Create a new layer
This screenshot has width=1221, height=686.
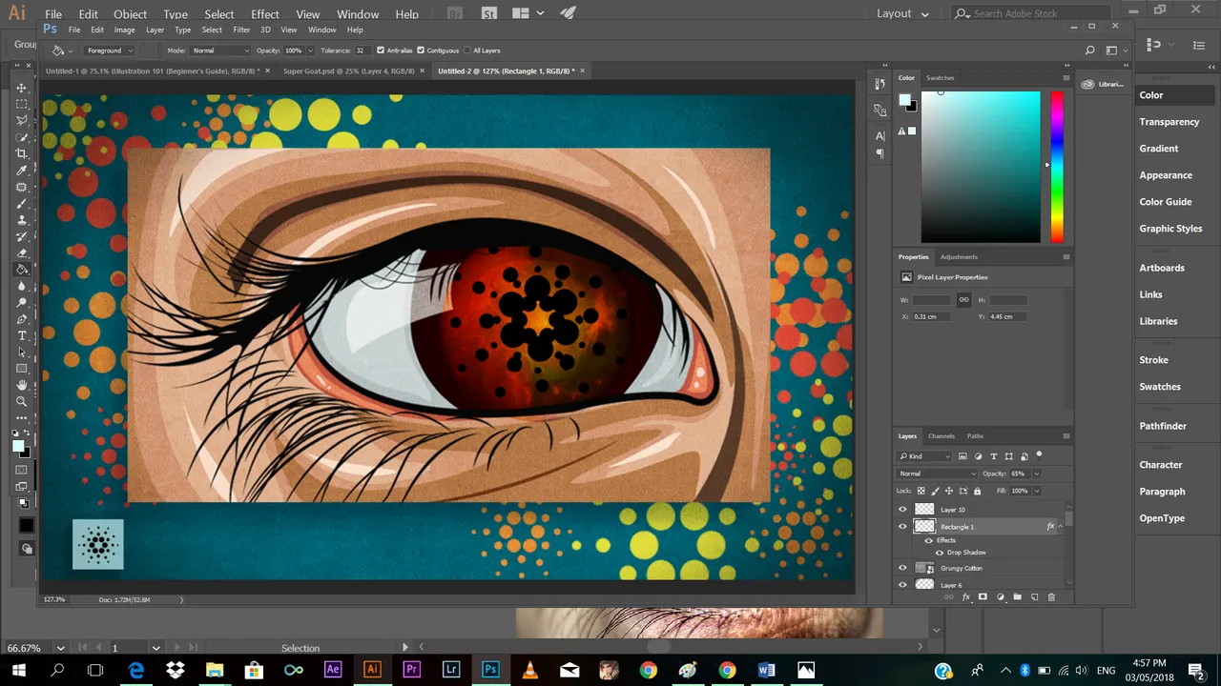[1034, 596]
